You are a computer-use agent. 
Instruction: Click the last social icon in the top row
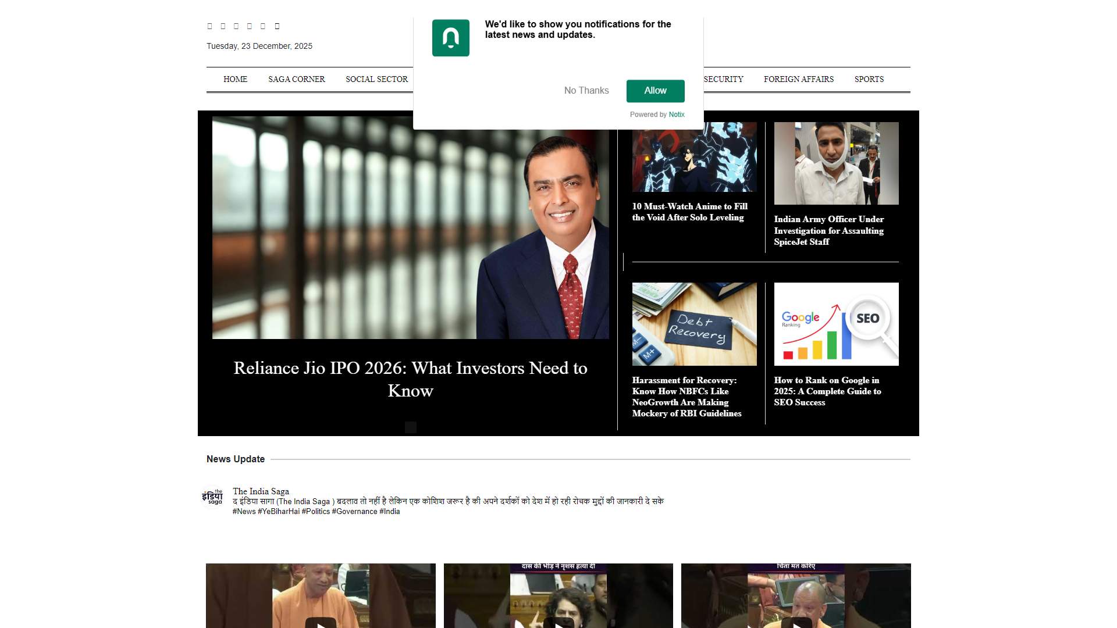coord(278,26)
